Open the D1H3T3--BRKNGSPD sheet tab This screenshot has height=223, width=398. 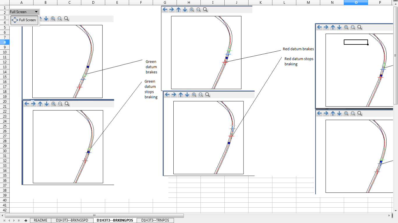(x=72, y=220)
